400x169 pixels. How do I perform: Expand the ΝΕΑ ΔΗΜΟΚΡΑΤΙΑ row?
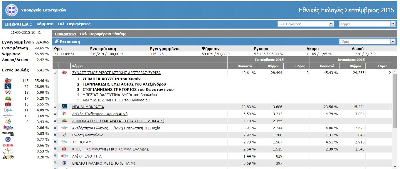coord(55,106)
